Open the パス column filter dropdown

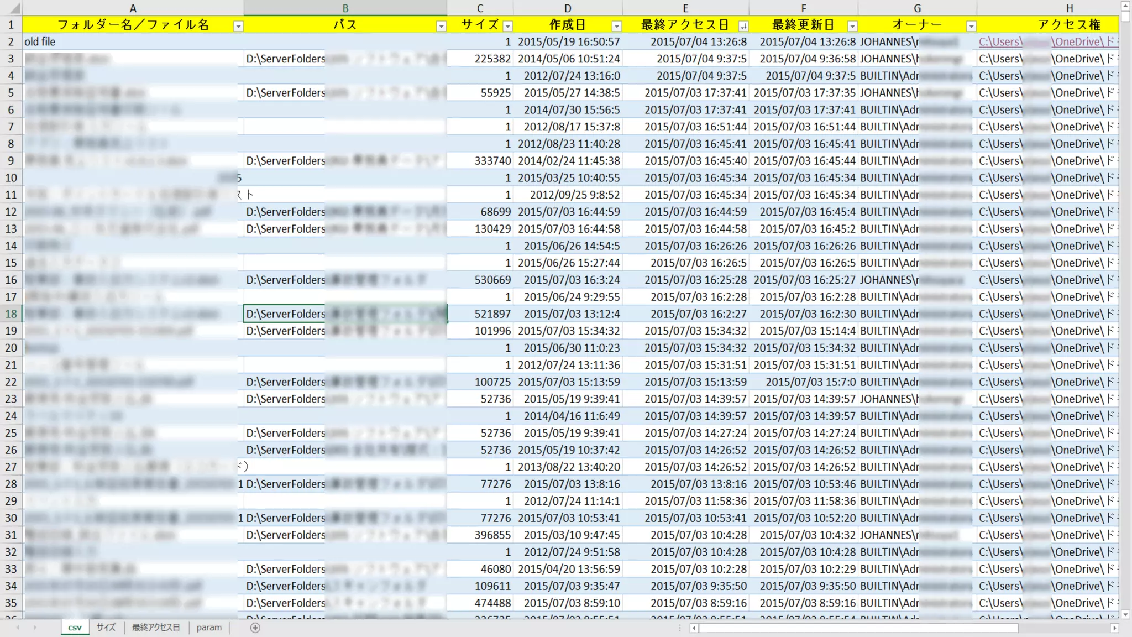pyautogui.click(x=441, y=26)
